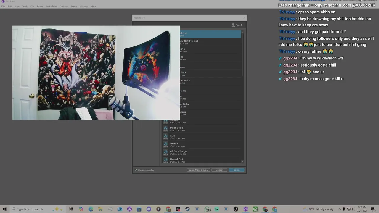Open the Help menu
The width and height of the screenshot is (379, 213).
(93, 7)
